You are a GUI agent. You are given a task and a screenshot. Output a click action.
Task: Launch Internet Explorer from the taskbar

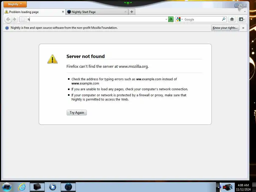(x=22, y=187)
